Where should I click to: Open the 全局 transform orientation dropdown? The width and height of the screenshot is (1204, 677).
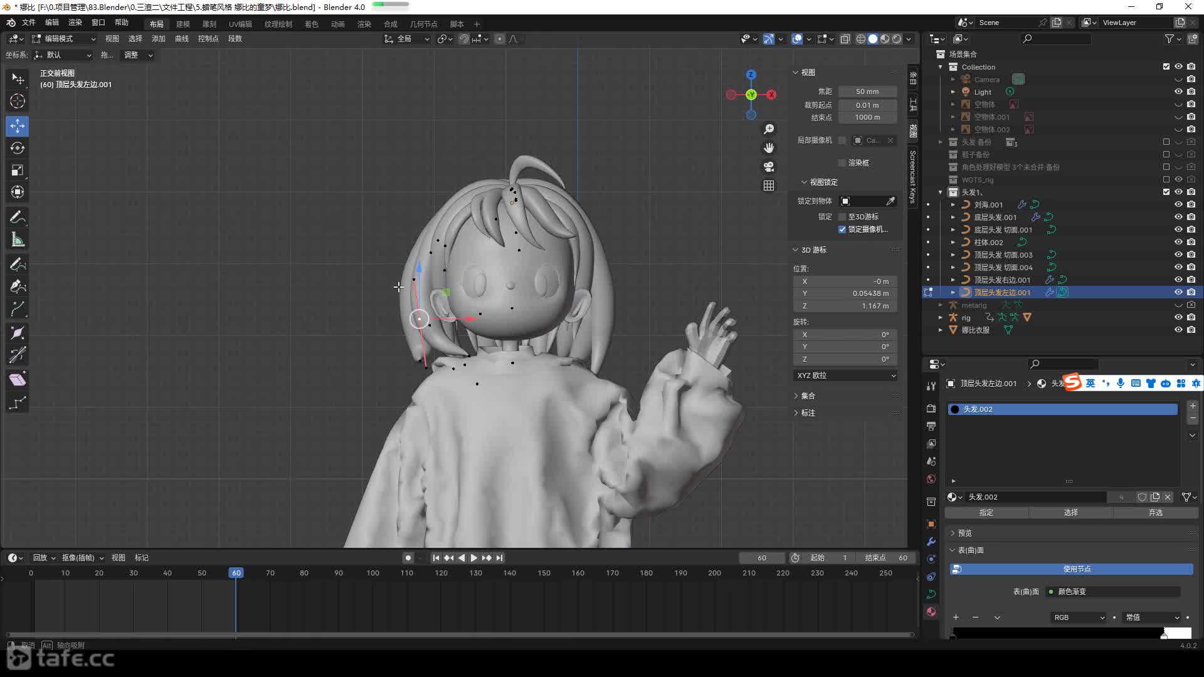tap(407, 39)
